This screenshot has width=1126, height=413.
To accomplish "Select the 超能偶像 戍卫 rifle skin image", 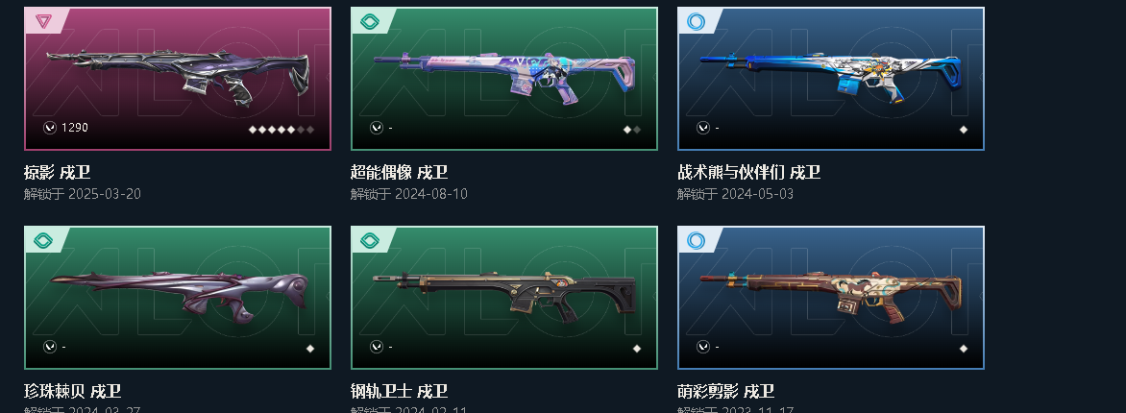I will click(504, 77).
